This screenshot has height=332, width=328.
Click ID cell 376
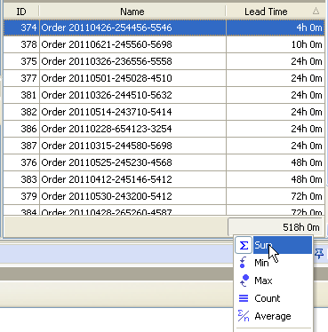point(21,162)
